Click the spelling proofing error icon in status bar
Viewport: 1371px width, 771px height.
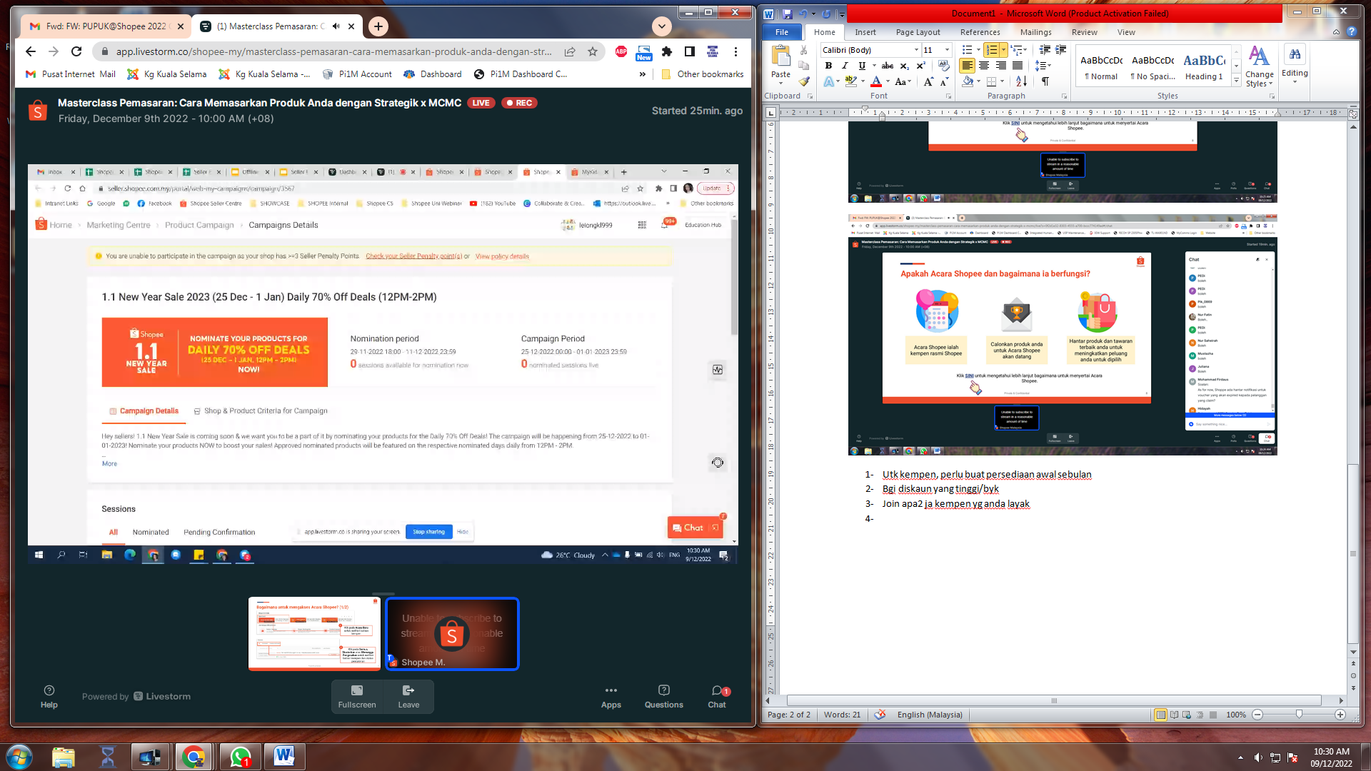(x=880, y=715)
